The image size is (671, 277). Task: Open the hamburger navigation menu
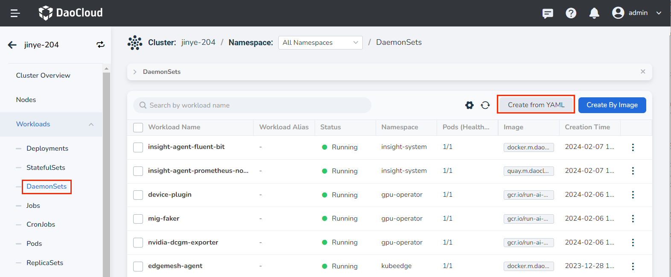pyautogui.click(x=15, y=13)
